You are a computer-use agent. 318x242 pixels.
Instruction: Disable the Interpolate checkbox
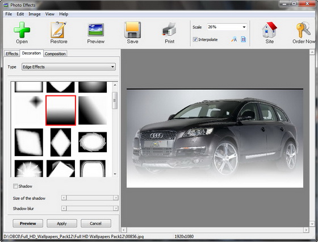pos(195,39)
